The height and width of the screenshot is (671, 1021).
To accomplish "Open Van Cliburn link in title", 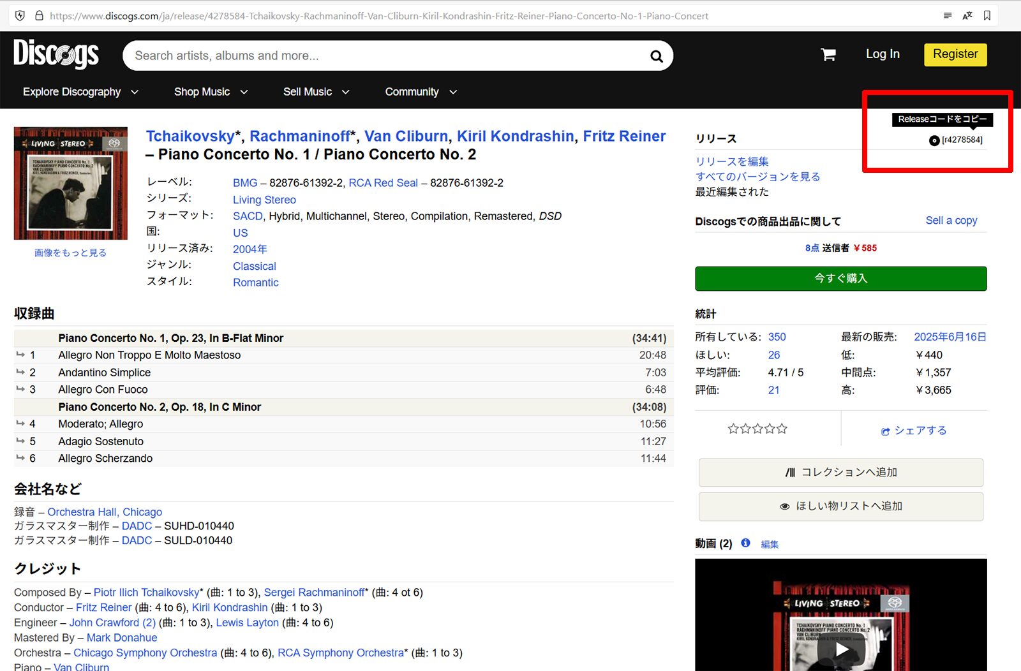I will (x=406, y=136).
